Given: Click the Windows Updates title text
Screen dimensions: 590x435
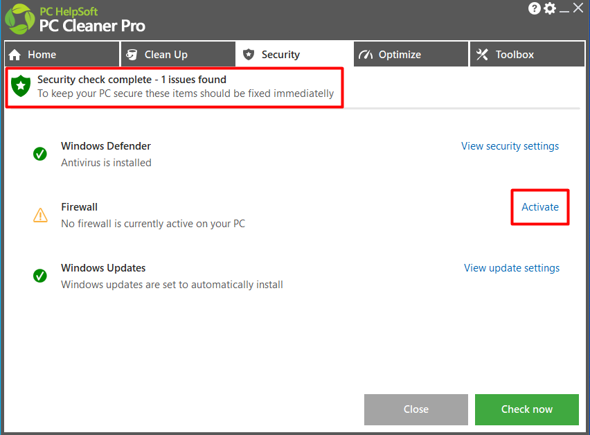Looking at the screenshot, I should 103,268.
